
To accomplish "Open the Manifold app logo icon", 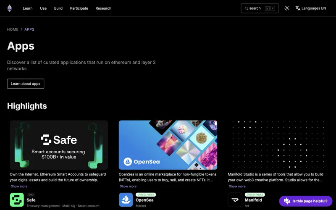I will (x=235, y=200).
